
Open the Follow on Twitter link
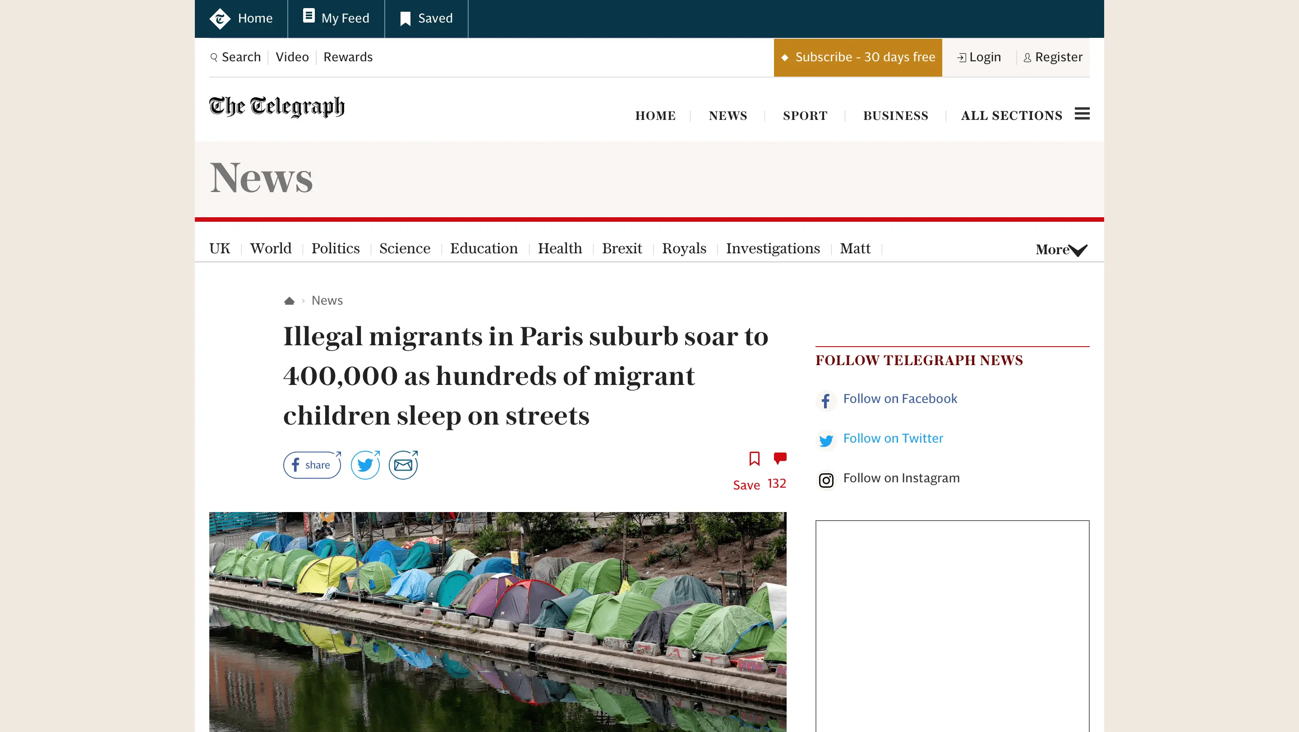point(893,438)
